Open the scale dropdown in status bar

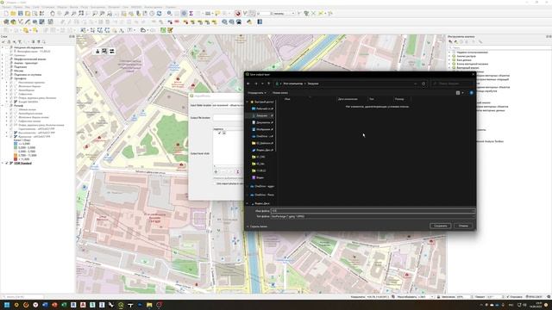pos(432,297)
